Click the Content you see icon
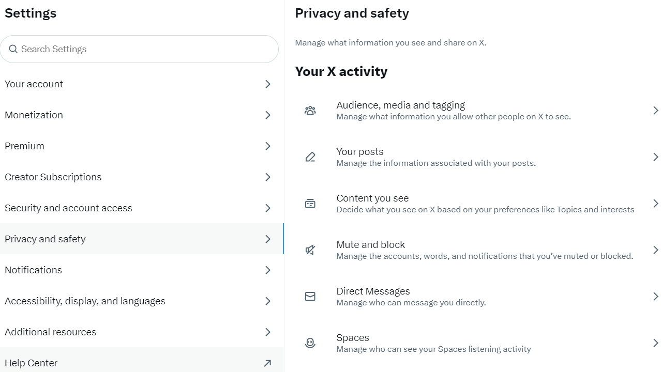661x372 pixels. [x=310, y=203]
